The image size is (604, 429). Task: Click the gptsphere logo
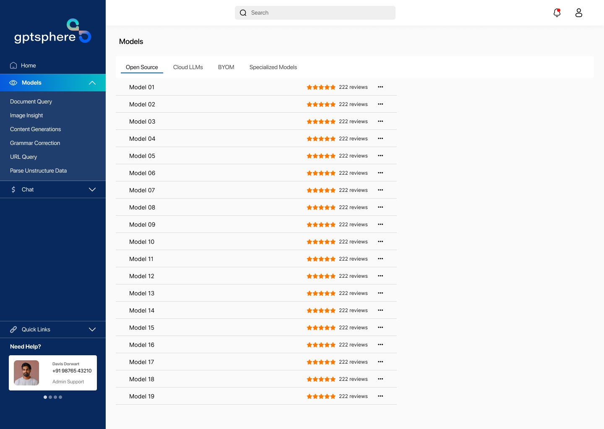[53, 31]
